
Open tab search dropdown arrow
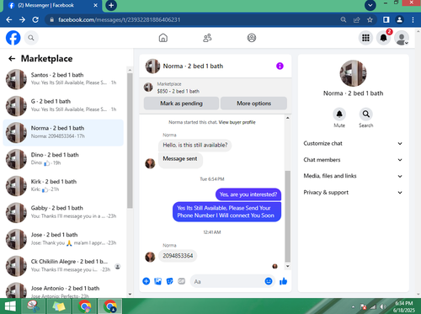[370, 5]
